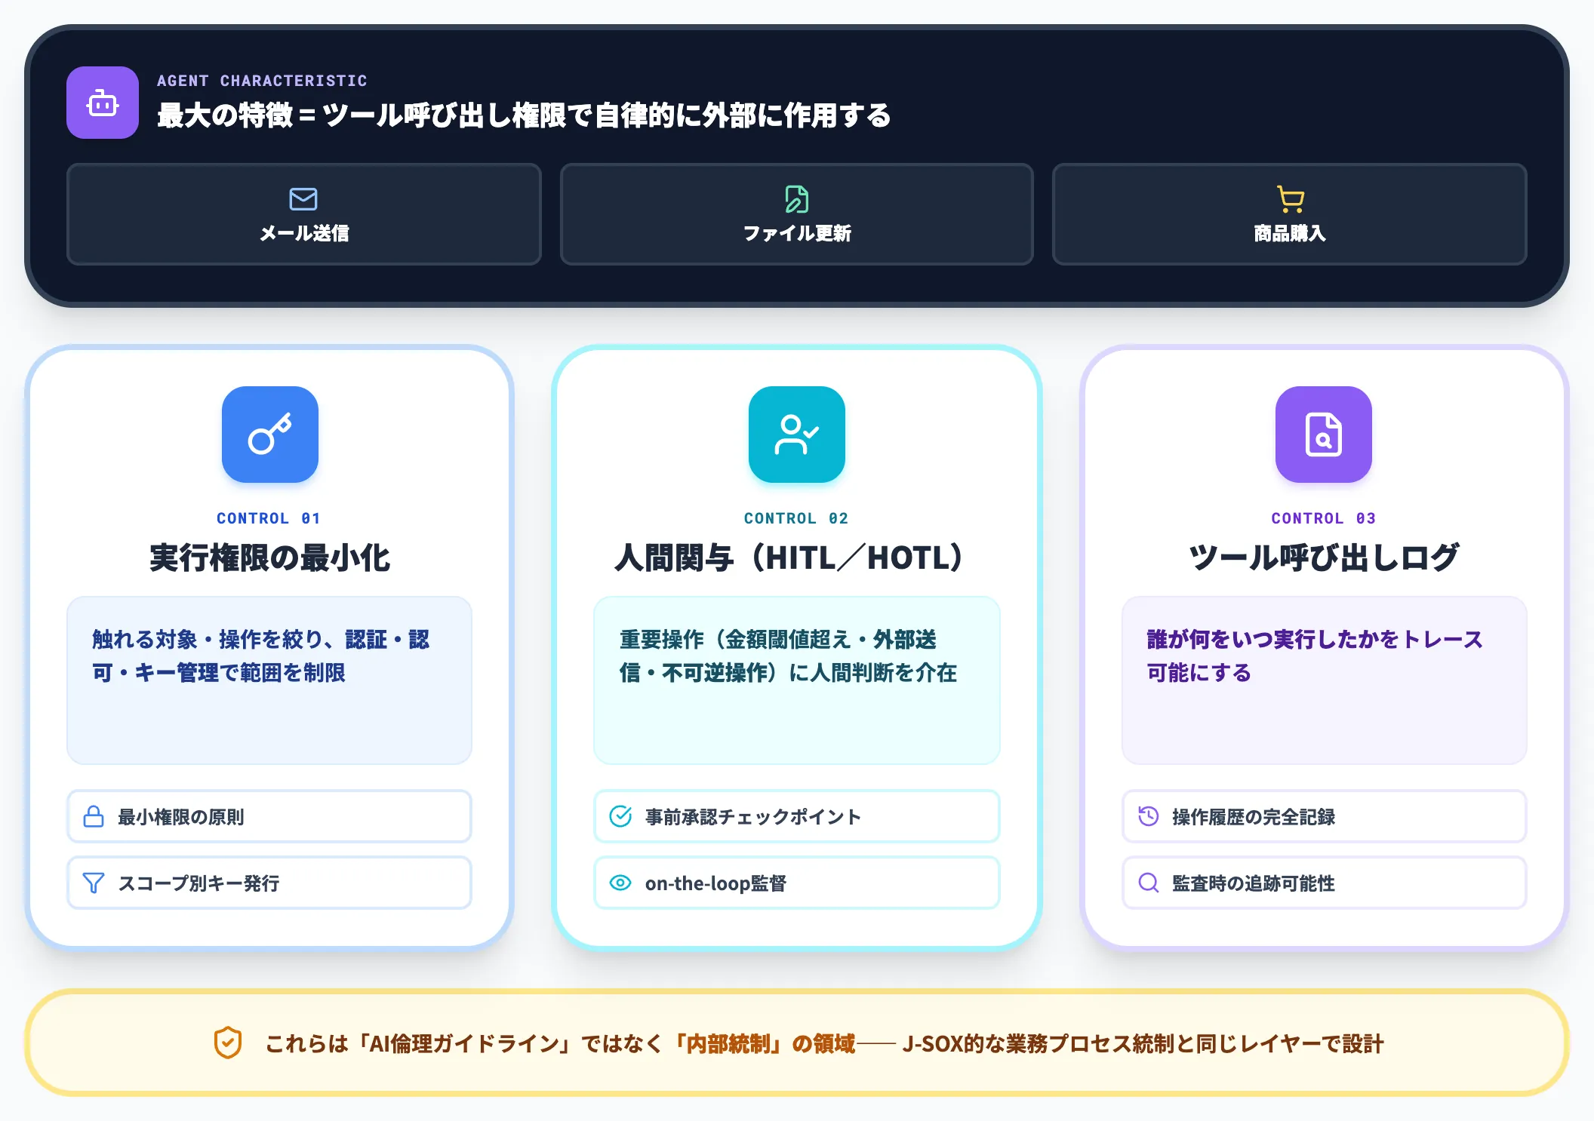1594x1121 pixels.
Task: Click the file edit pen icon
Action: tap(797, 199)
